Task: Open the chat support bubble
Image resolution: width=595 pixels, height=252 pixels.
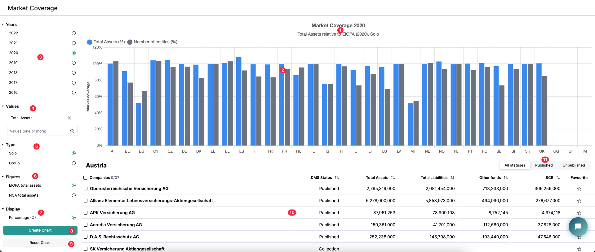Action: tap(578, 227)
